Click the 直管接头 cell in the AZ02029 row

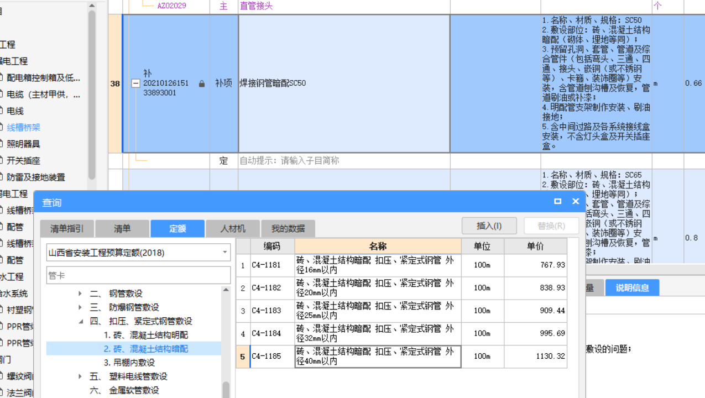pos(344,6)
